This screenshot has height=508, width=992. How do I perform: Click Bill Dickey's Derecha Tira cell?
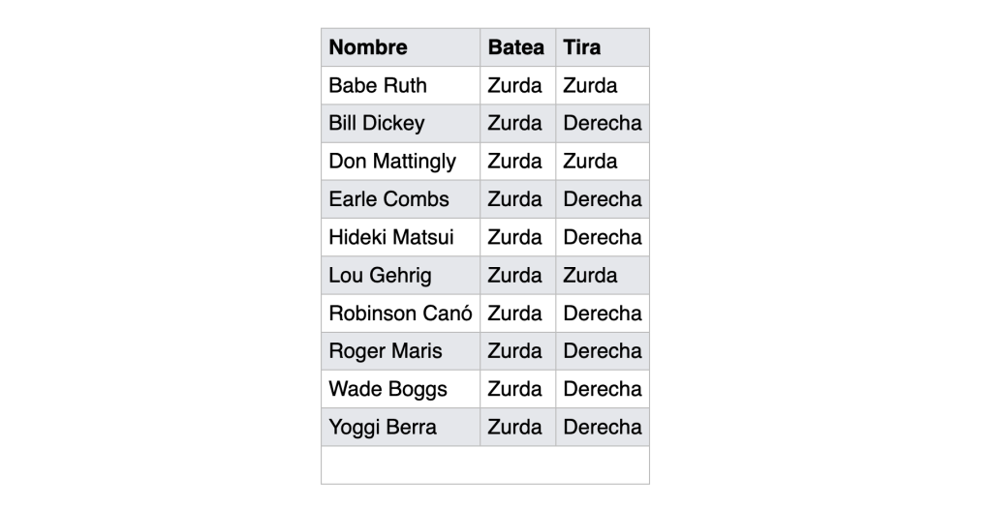[602, 124]
